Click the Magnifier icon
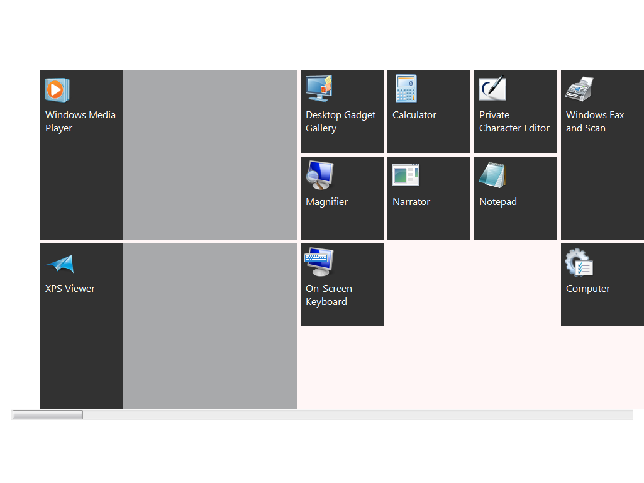This screenshot has width=644, height=483. pyautogui.click(x=319, y=175)
